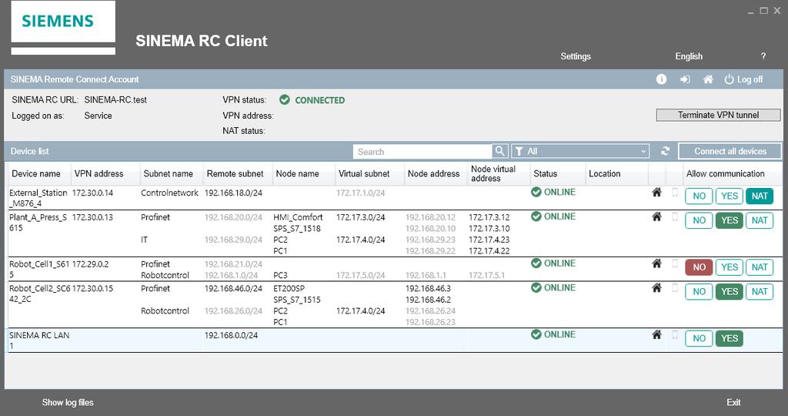Click the device Search field

click(x=422, y=152)
